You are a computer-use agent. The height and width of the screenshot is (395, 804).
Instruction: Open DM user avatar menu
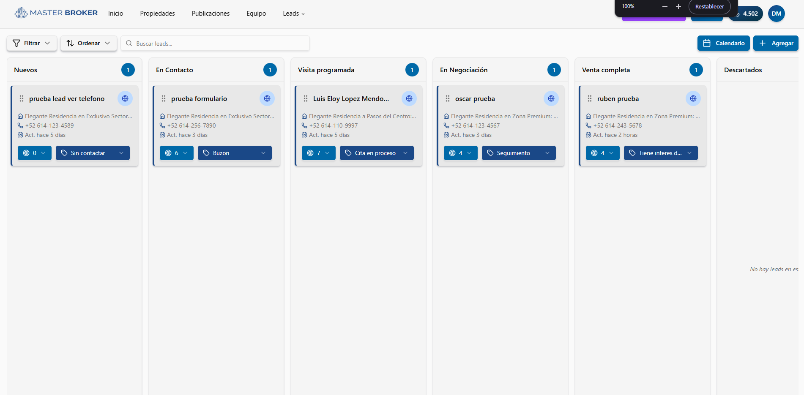(777, 14)
